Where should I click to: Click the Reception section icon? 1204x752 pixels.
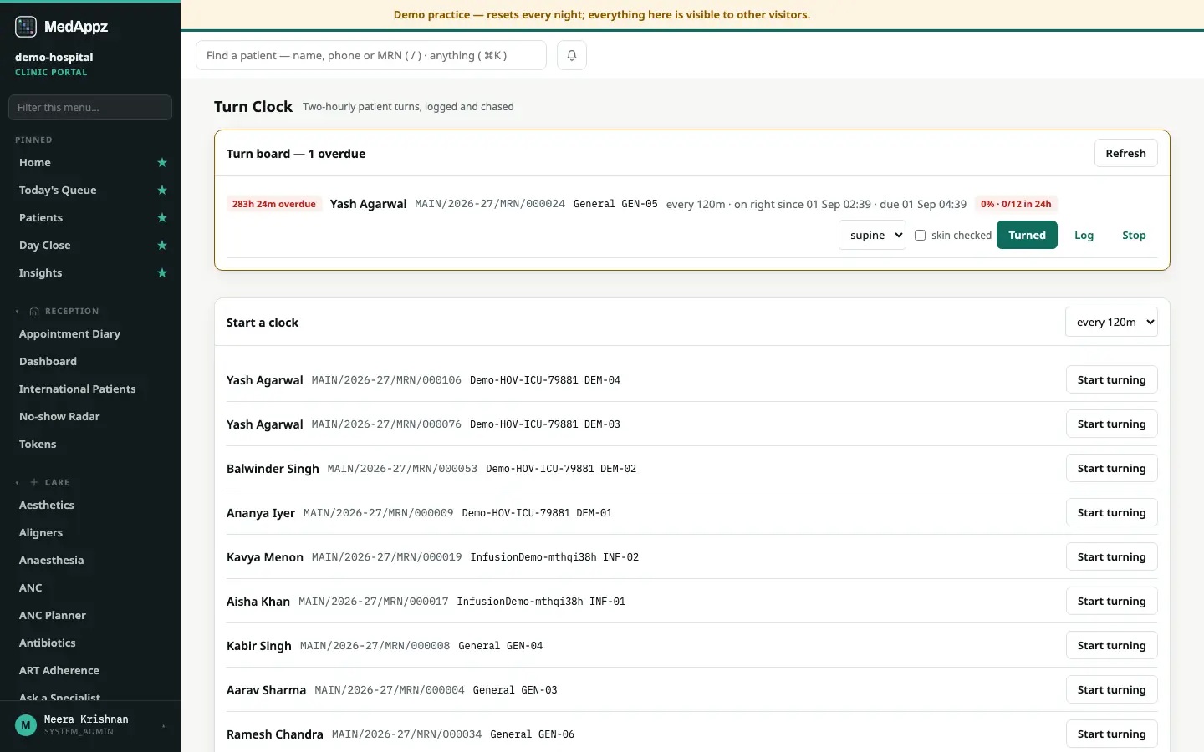(34, 312)
